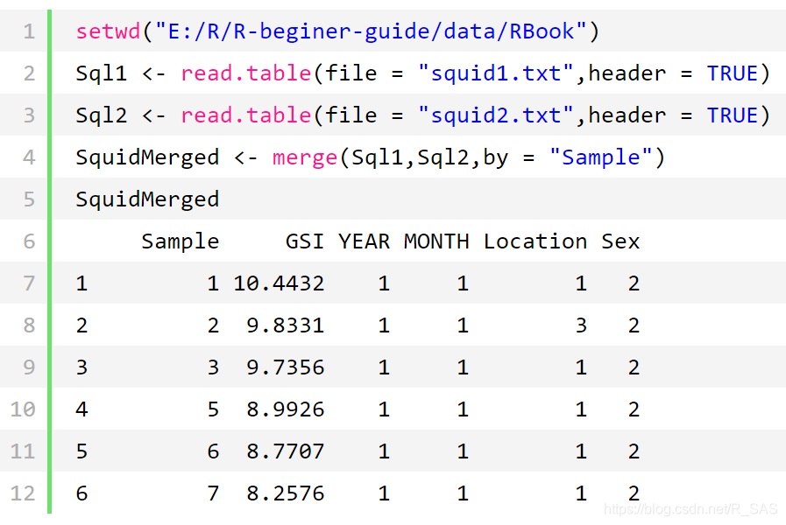Click the merge function name
This screenshot has width=786, height=525.
[x=305, y=157]
